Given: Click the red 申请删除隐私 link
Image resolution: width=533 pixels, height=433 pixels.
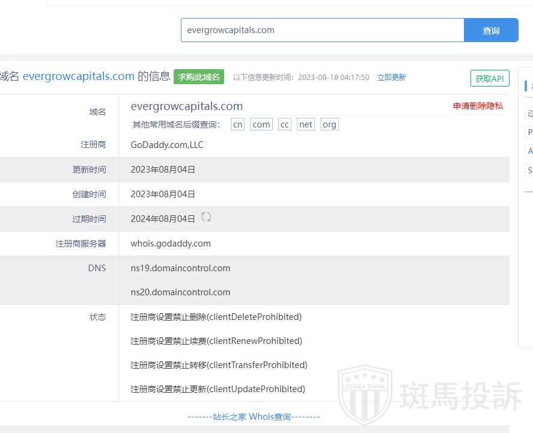Looking at the screenshot, I should 478,106.
